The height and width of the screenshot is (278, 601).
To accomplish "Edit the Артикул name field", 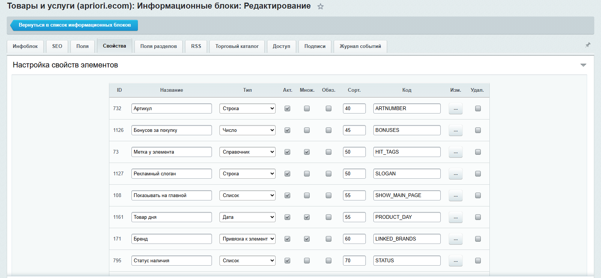I will pyautogui.click(x=172, y=108).
